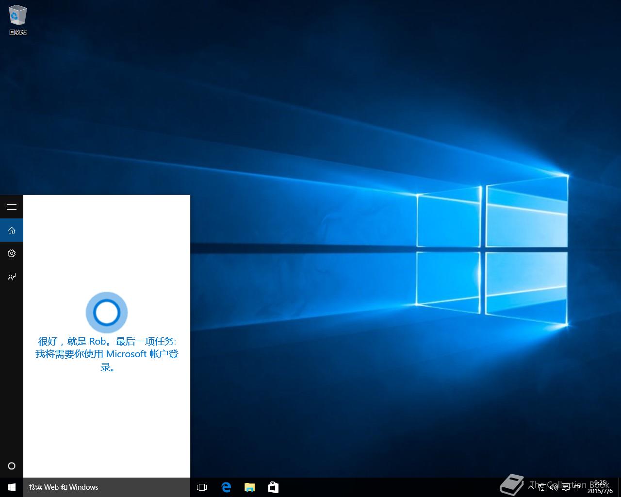This screenshot has width=621, height=497.
Task: Open File Explorer from taskbar
Action: 249,487
